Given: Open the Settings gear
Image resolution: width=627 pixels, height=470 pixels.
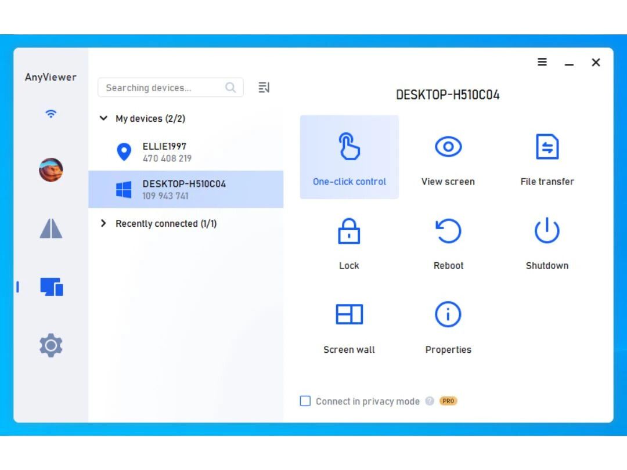Looking at the screenshot, I should click(51, 345).
